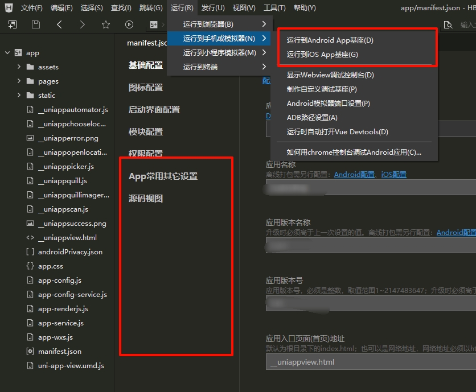
Task: Open manifest.json in the file tree
Action: point(59,352)
